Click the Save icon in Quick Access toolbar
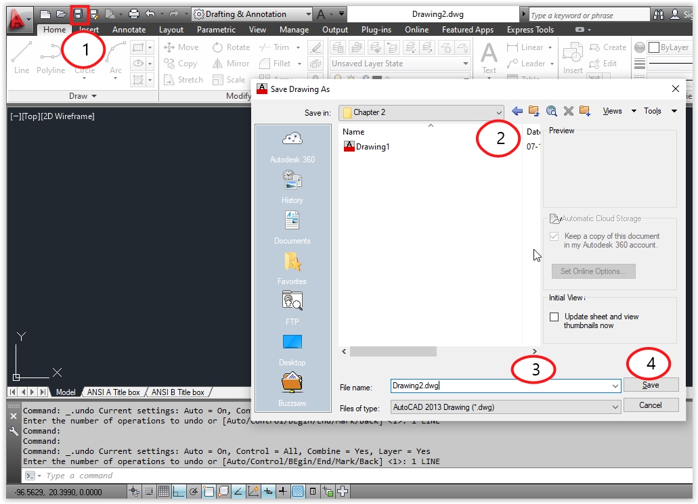Image resolution: width=698 pixels, height=504 pixels. (79, 14)
